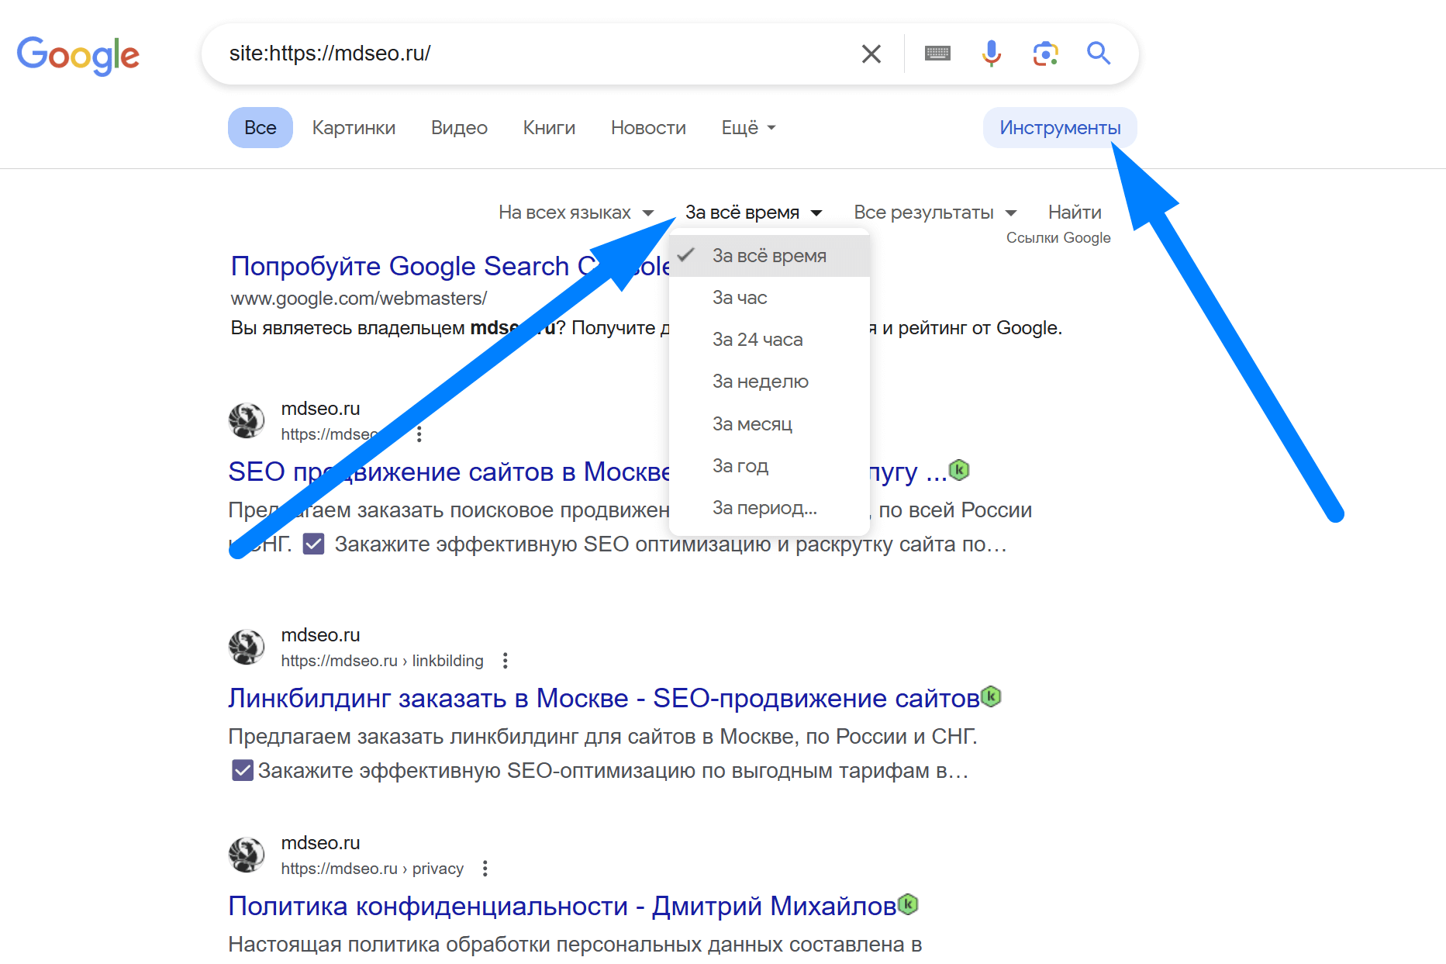1446x964 pixels.
Task: Open Попробуйте Google Search Console link
Action: click(x=450, y=266)
